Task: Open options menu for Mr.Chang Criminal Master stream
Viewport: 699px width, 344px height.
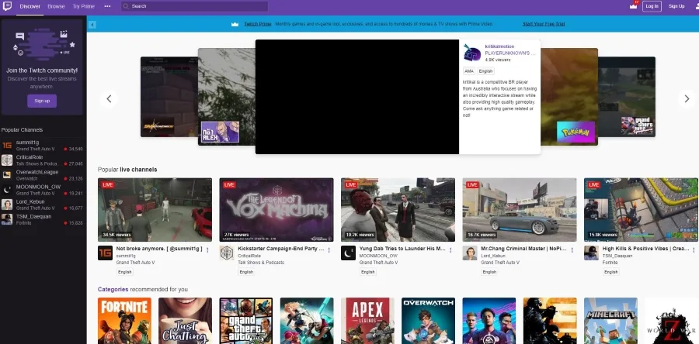Action: 572,250
